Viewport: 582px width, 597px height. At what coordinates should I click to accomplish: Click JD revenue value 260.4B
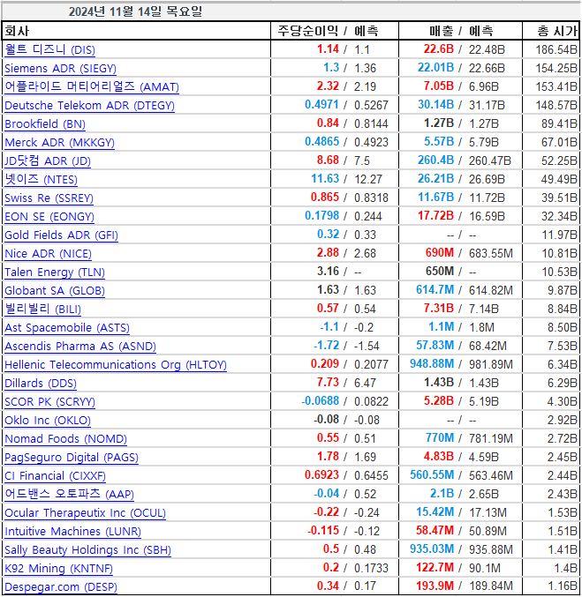tap(436, 160)
